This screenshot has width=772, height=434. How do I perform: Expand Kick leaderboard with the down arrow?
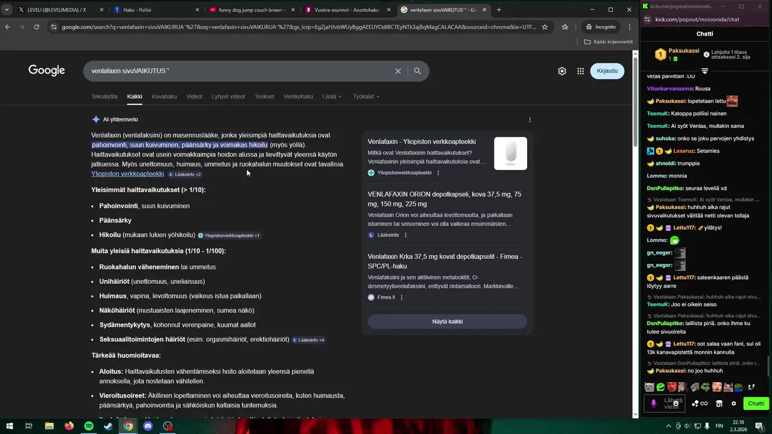pos(704,71)
